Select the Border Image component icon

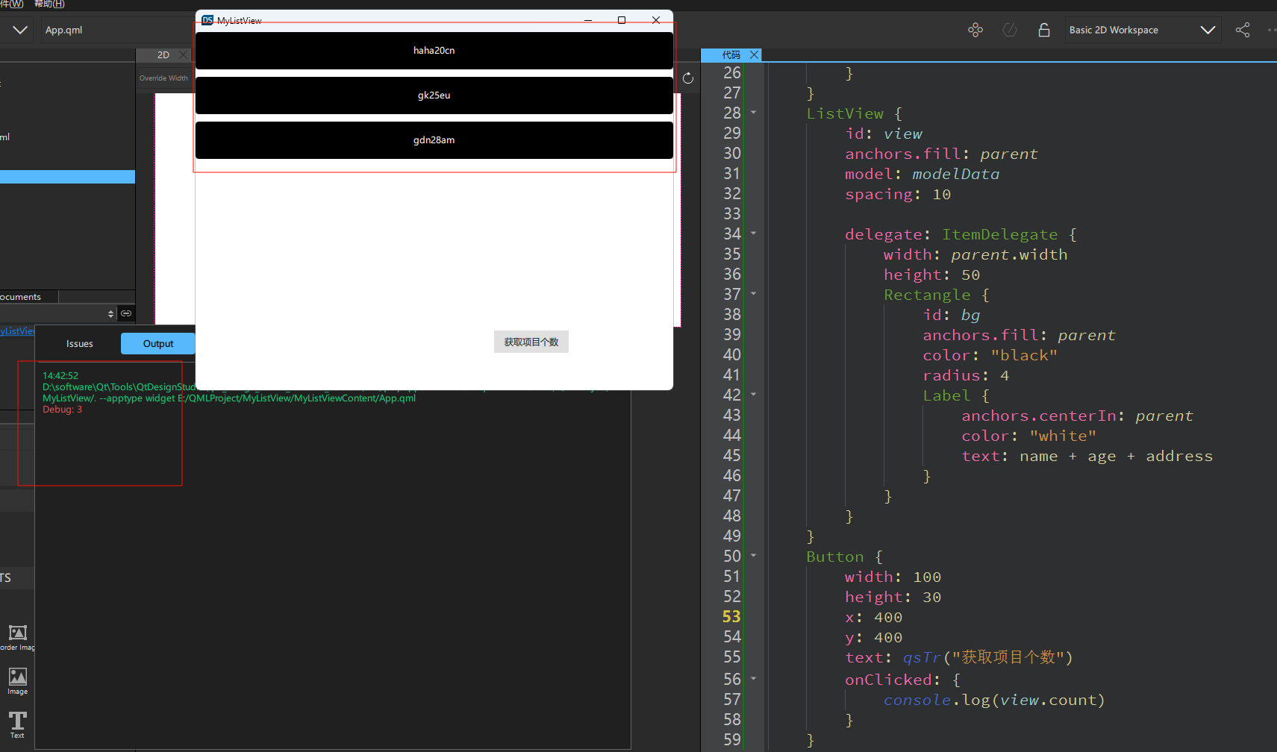(x=17, y=637)
